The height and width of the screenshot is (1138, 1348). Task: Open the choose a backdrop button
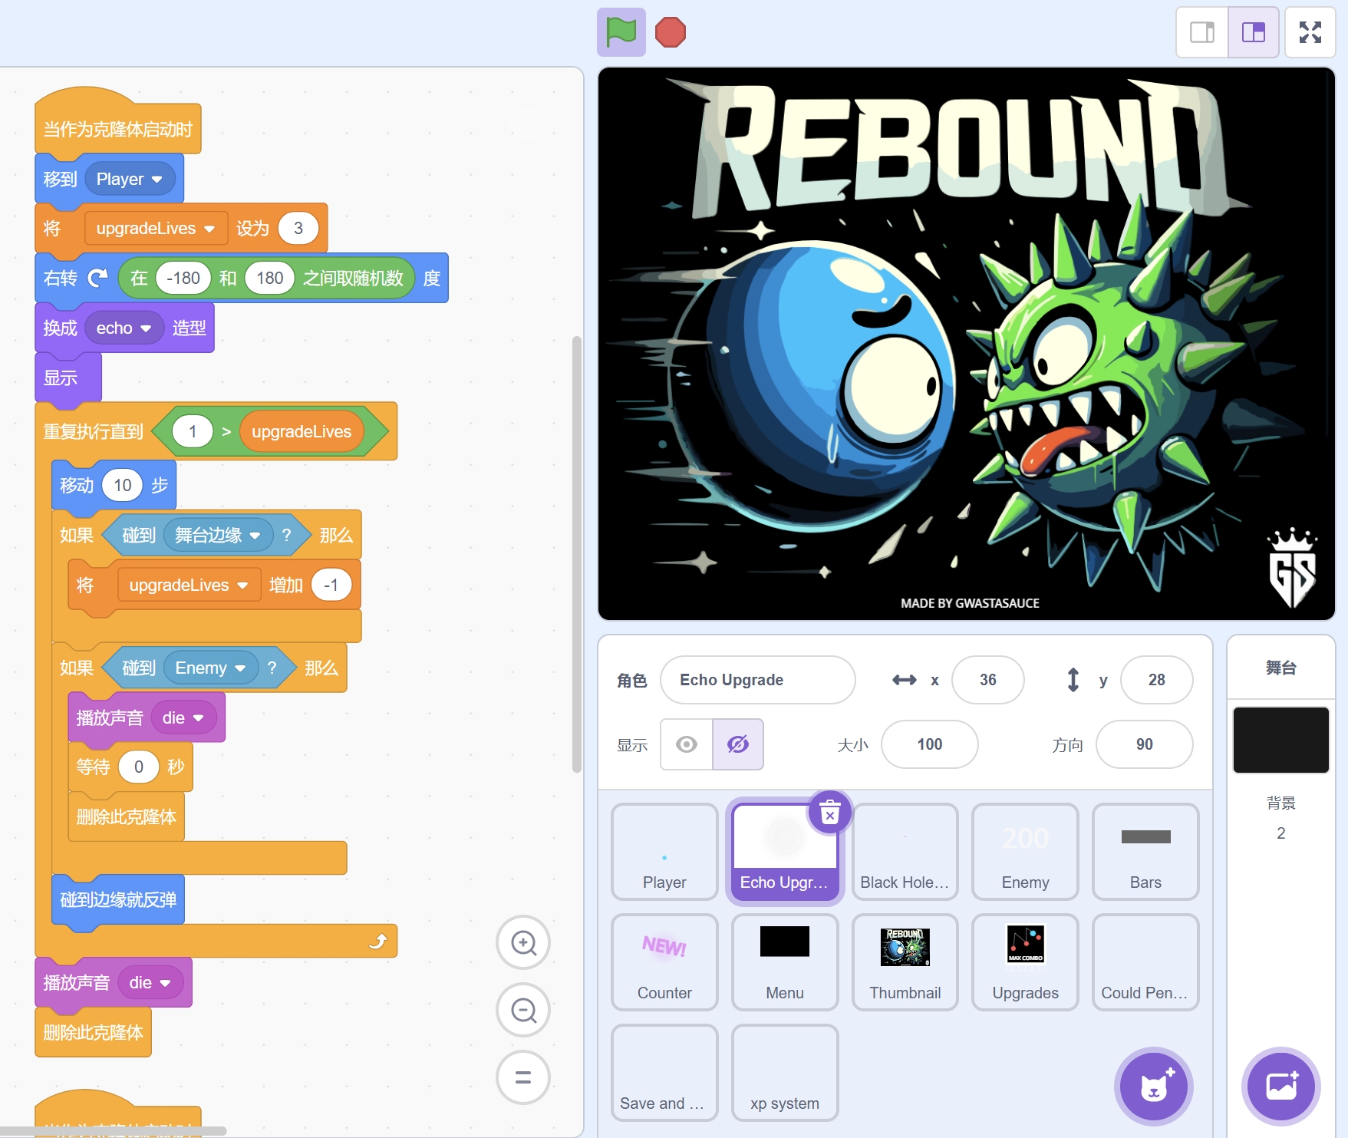pyautogui.click(x=1280, y=1086)
